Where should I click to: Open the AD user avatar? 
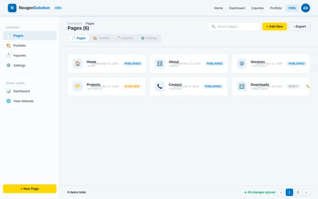click(x=306, y=8)
